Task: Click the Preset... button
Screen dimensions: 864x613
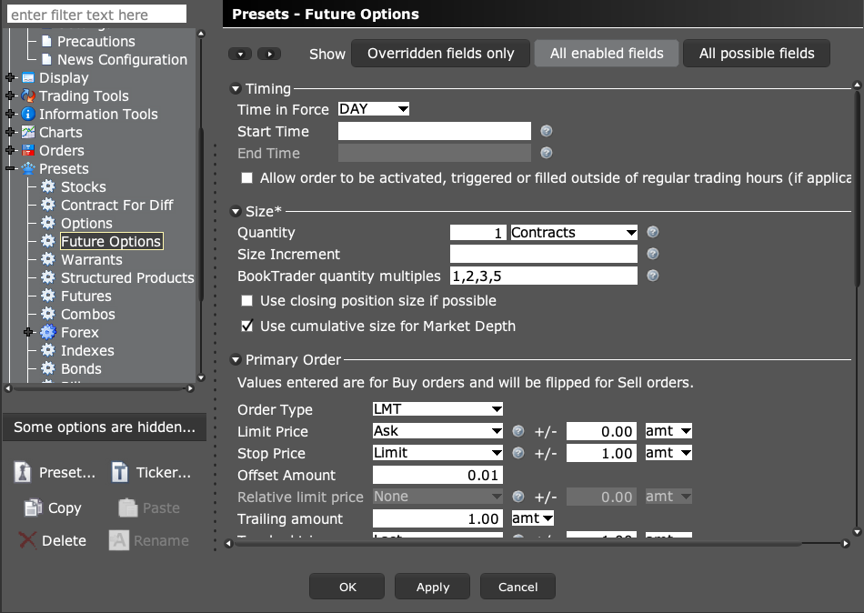Action: (55, 472)
